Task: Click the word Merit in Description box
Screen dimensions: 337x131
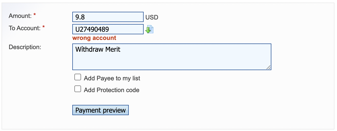Action: point(111,49)
